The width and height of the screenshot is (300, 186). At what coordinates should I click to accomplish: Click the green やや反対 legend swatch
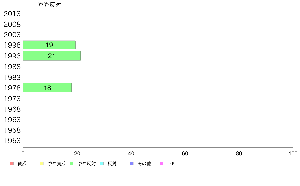click(x=72, y=163)
